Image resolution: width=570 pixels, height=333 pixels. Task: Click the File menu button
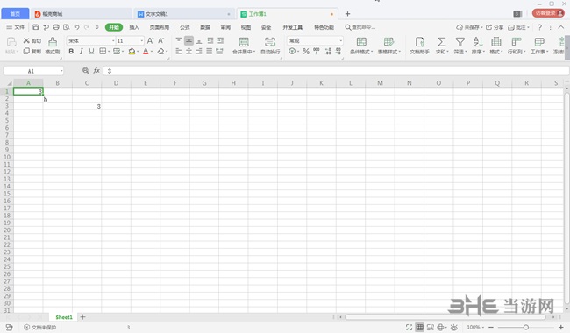[x=16, y=27]
